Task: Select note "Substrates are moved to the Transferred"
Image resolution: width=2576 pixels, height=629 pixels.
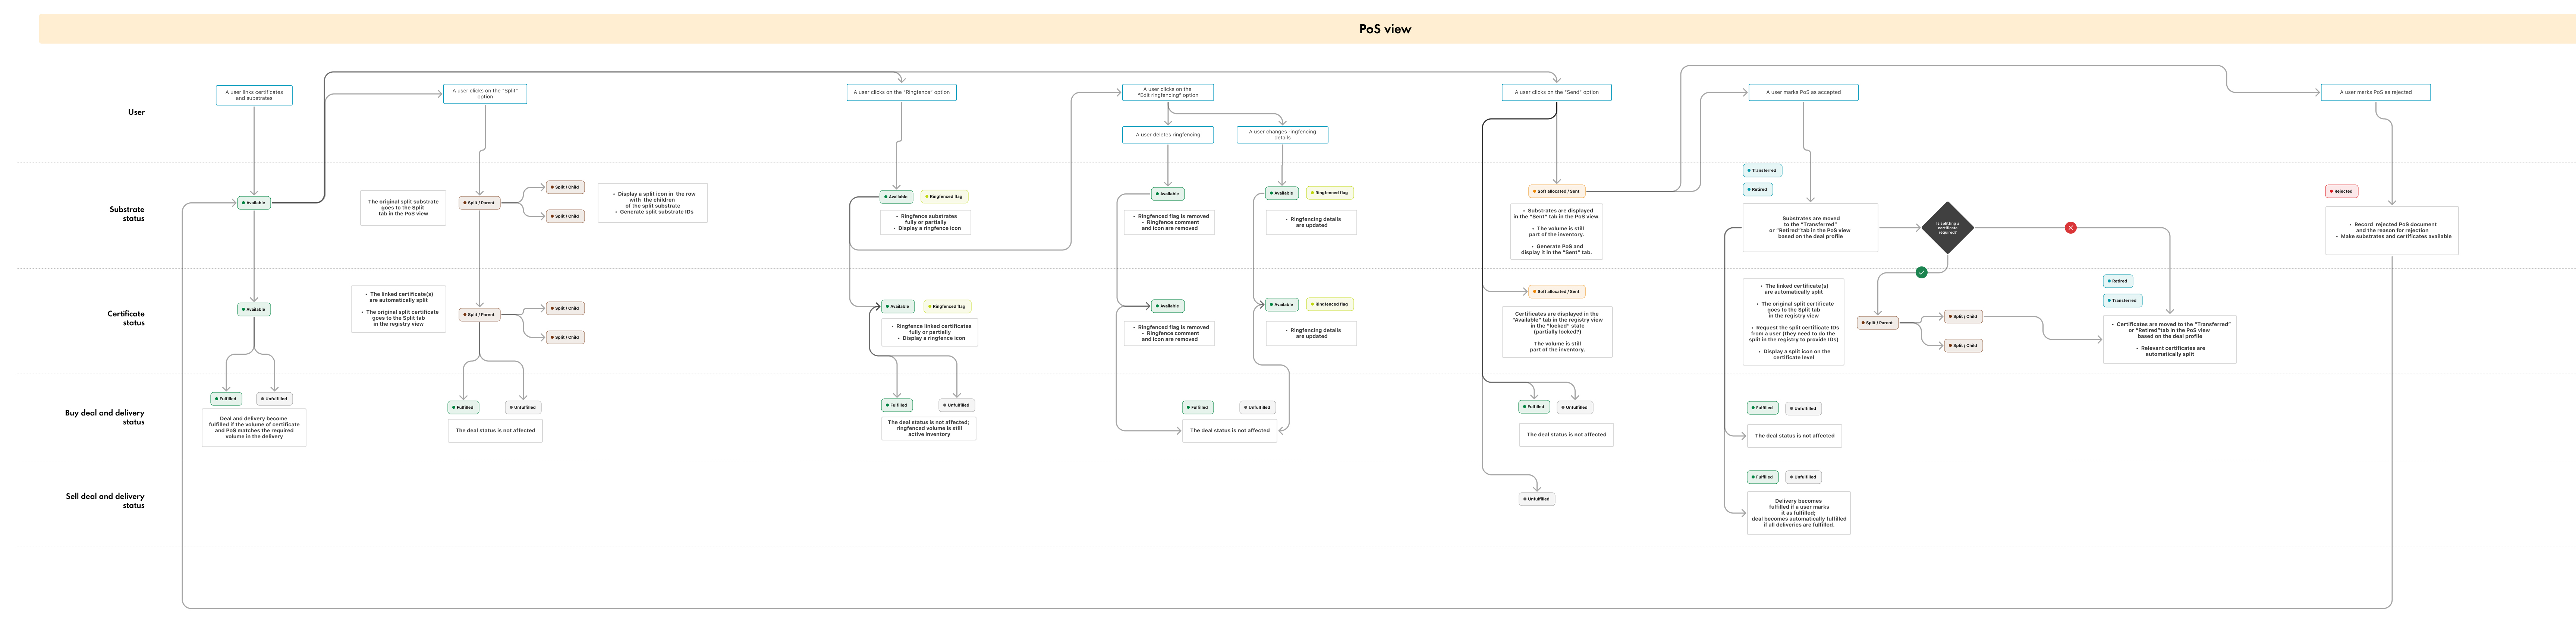Action: click(x=1810, y=228)
